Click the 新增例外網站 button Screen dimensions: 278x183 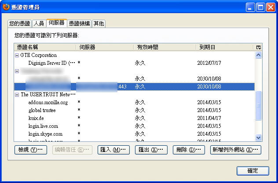[x=236, y=150]
